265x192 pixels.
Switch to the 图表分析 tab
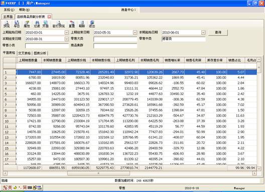pyautogui.click(x=40, y=53)
